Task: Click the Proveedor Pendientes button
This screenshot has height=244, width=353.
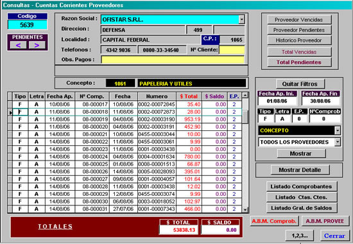Action: 299,30
